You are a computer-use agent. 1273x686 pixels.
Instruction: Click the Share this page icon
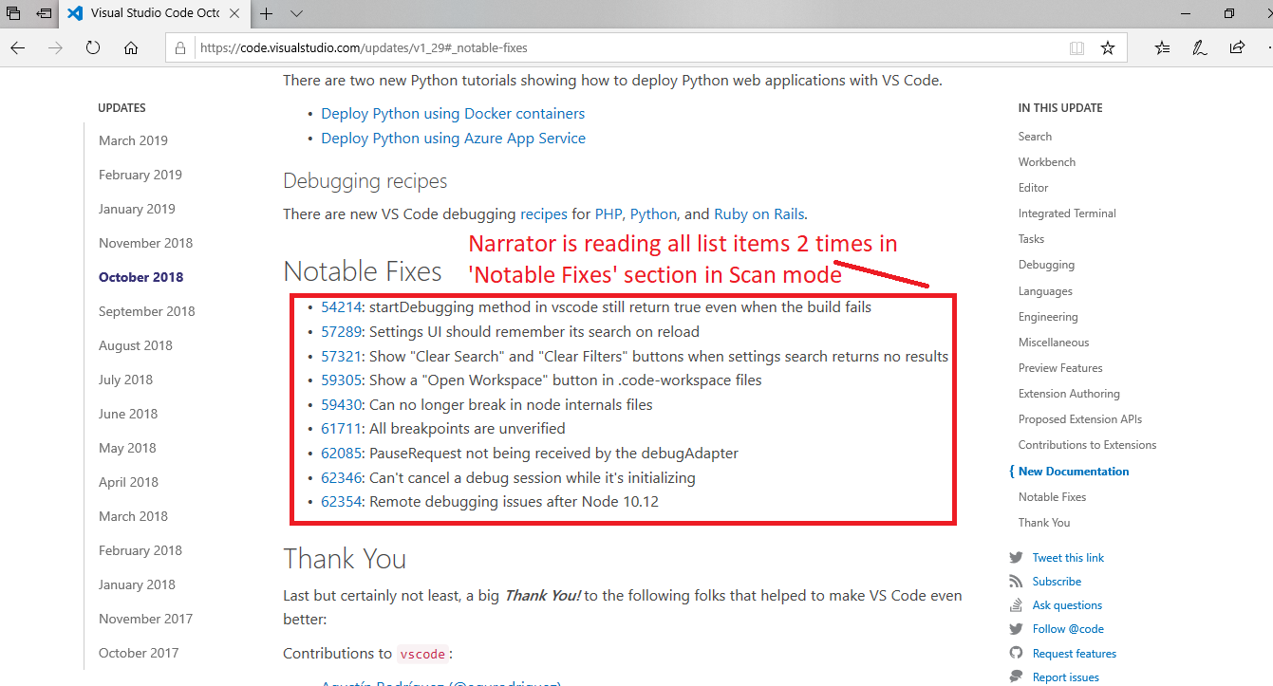click(x=1237, y=47)
